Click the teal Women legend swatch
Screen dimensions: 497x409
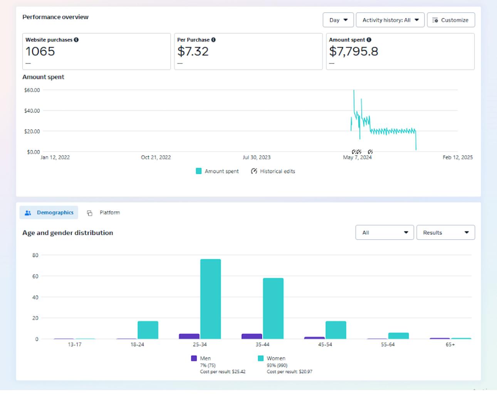click(261, 358)
